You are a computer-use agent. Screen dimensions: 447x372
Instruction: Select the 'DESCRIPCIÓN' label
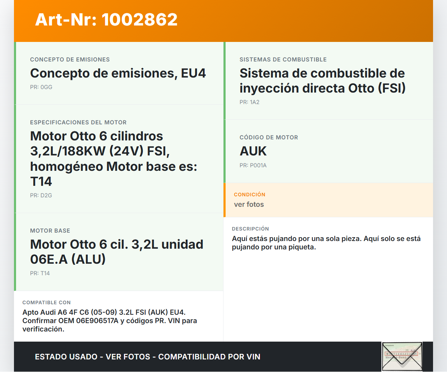[x=250, y=229]
